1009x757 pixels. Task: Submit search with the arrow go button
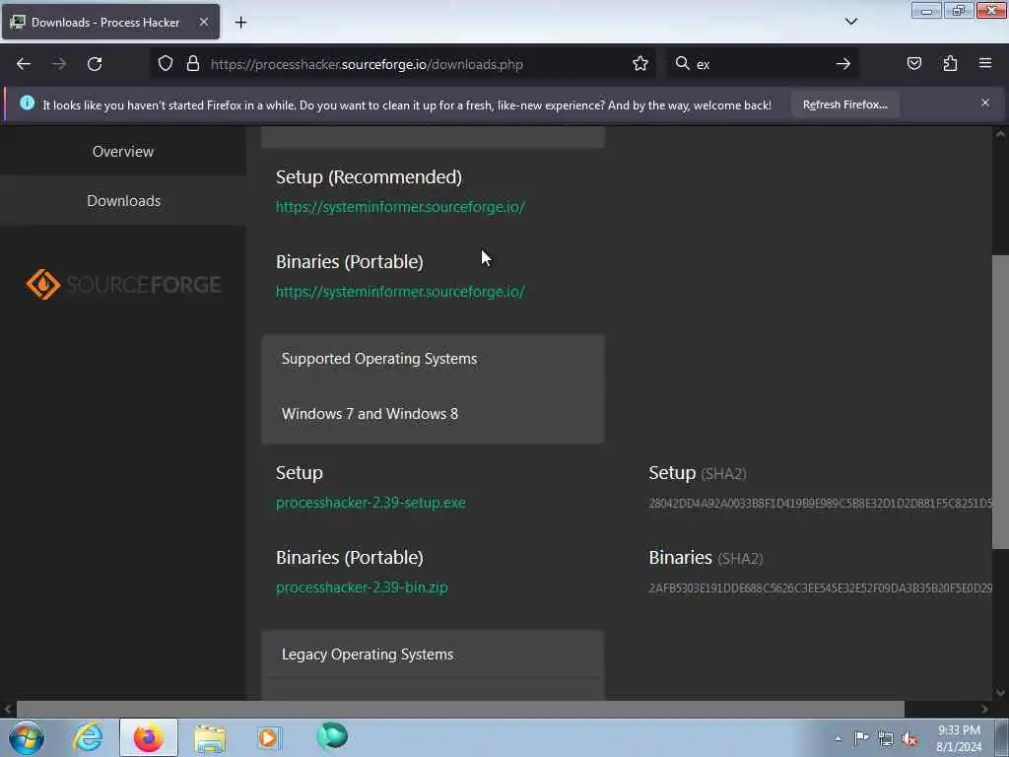point(843,64)
